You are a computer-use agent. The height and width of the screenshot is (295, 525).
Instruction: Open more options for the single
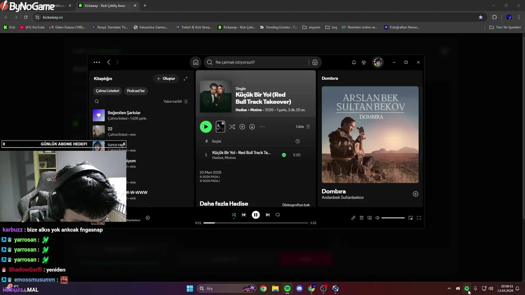point(262,127)
